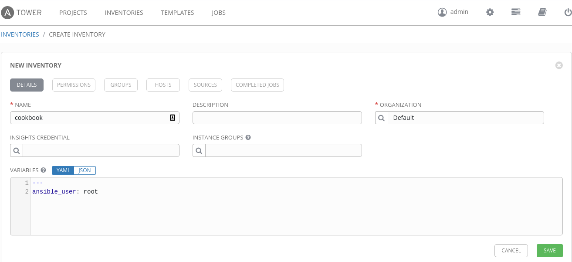
Task: Go to Templates in top navigation
Action: pyautogui.click(x=177, y=13)
